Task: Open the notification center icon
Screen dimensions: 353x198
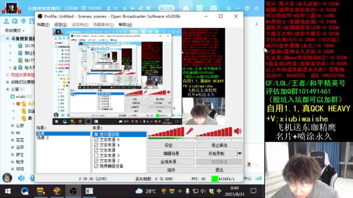Action: pyautogui.click(x=253, y=191)
